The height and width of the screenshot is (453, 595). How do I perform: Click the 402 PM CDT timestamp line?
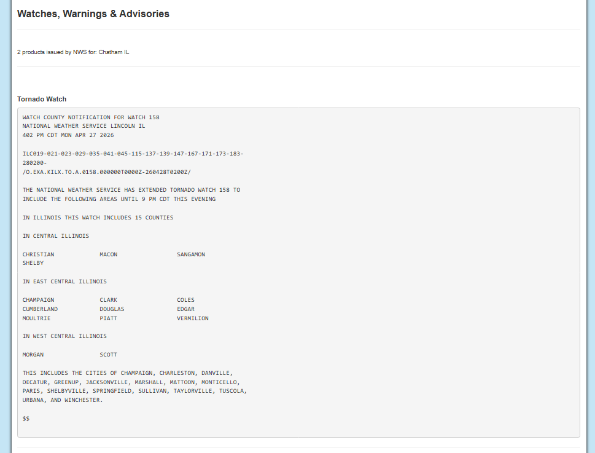(68, 135)
